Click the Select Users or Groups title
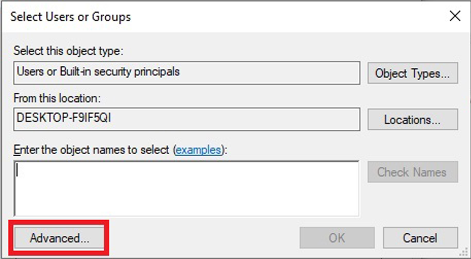Image resolution: width=471 pixels, height=259 pixels. pyautogui.click(x=70, y=17)
